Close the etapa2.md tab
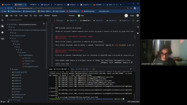 click(x=90, y=20)
